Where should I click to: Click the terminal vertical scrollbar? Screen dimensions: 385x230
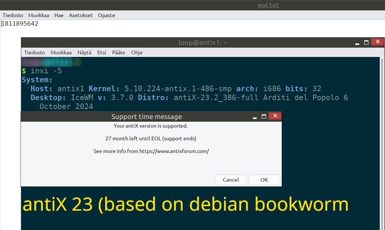point(382,143)
